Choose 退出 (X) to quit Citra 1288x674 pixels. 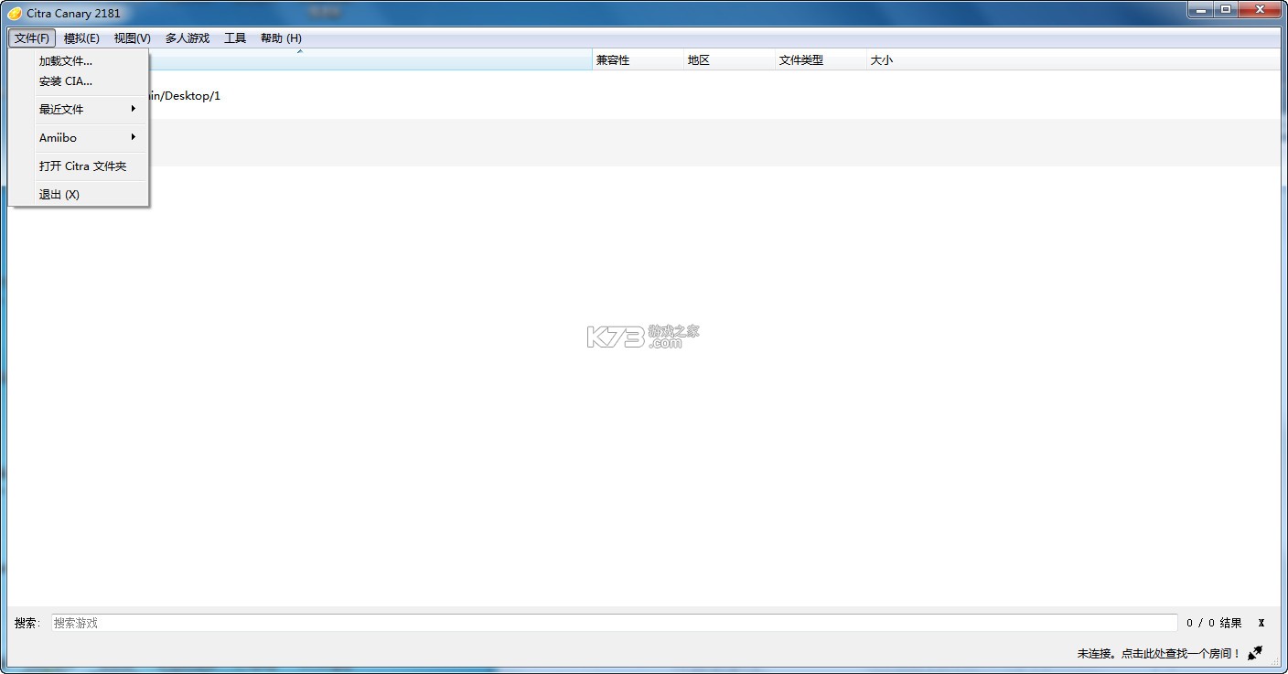(x=78, y=195)
